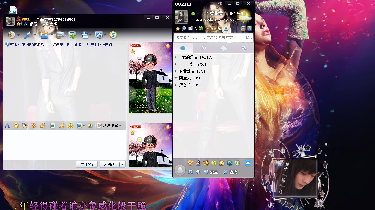This screenshot has height=210, width=375.
Task: Click the weather sun-and-rain icon
Action: pos(245,16)
